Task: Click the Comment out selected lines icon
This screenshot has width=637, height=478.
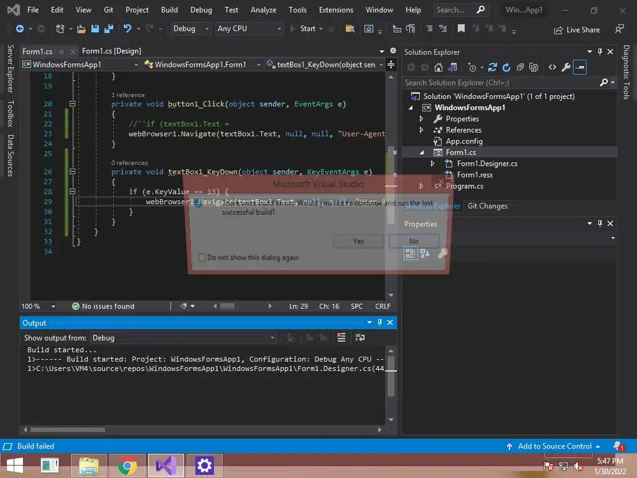Action: click(429, 29)
